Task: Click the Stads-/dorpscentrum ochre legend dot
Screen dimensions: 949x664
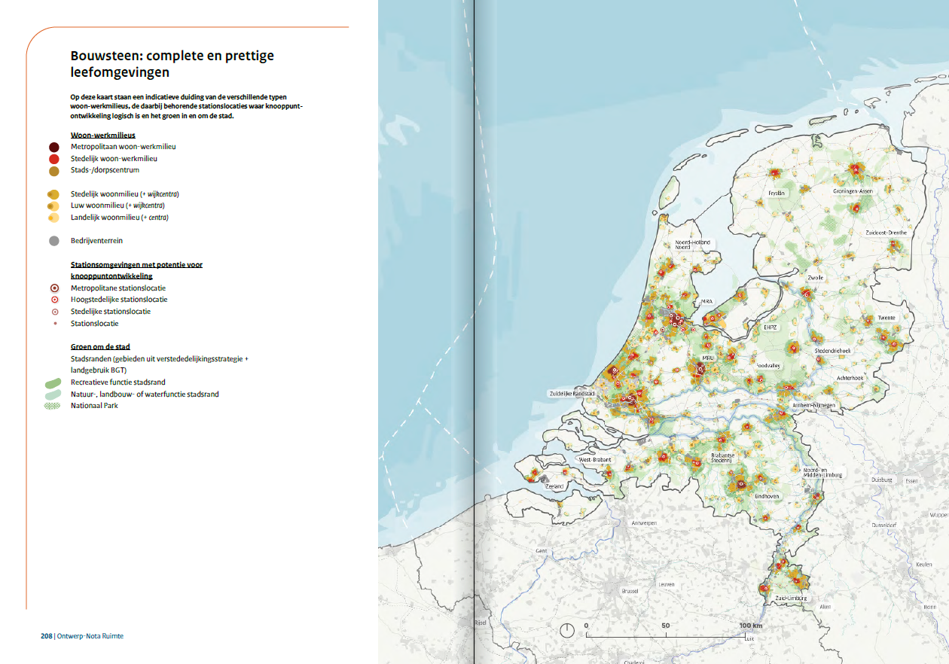Action: coord(54,171)
